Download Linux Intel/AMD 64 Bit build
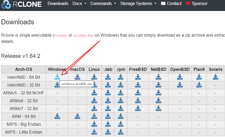This screenshot has height=137, width=225. point(94,77)
